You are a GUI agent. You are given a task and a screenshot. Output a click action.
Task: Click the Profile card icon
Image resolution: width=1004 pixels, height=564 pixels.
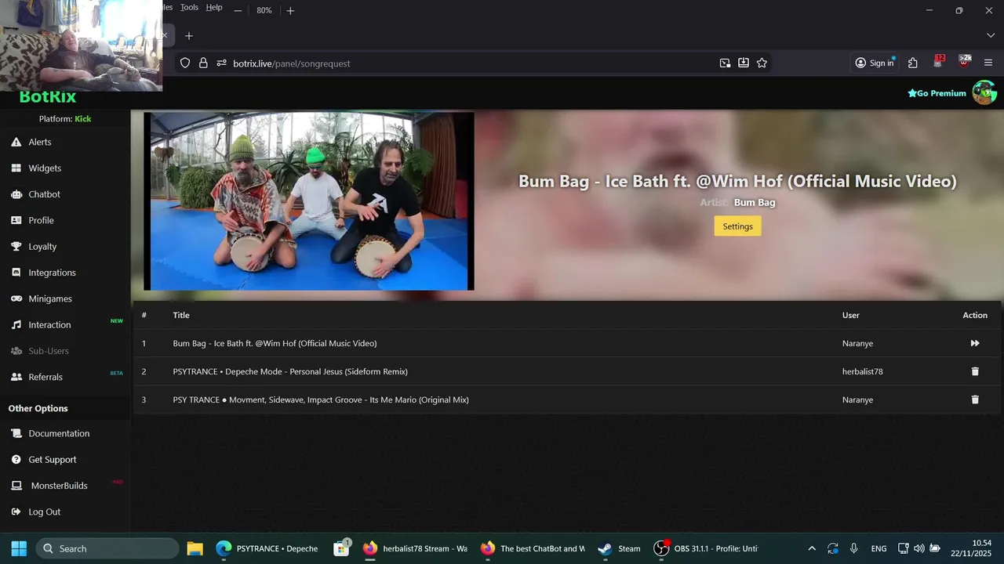tap(16, 220)
